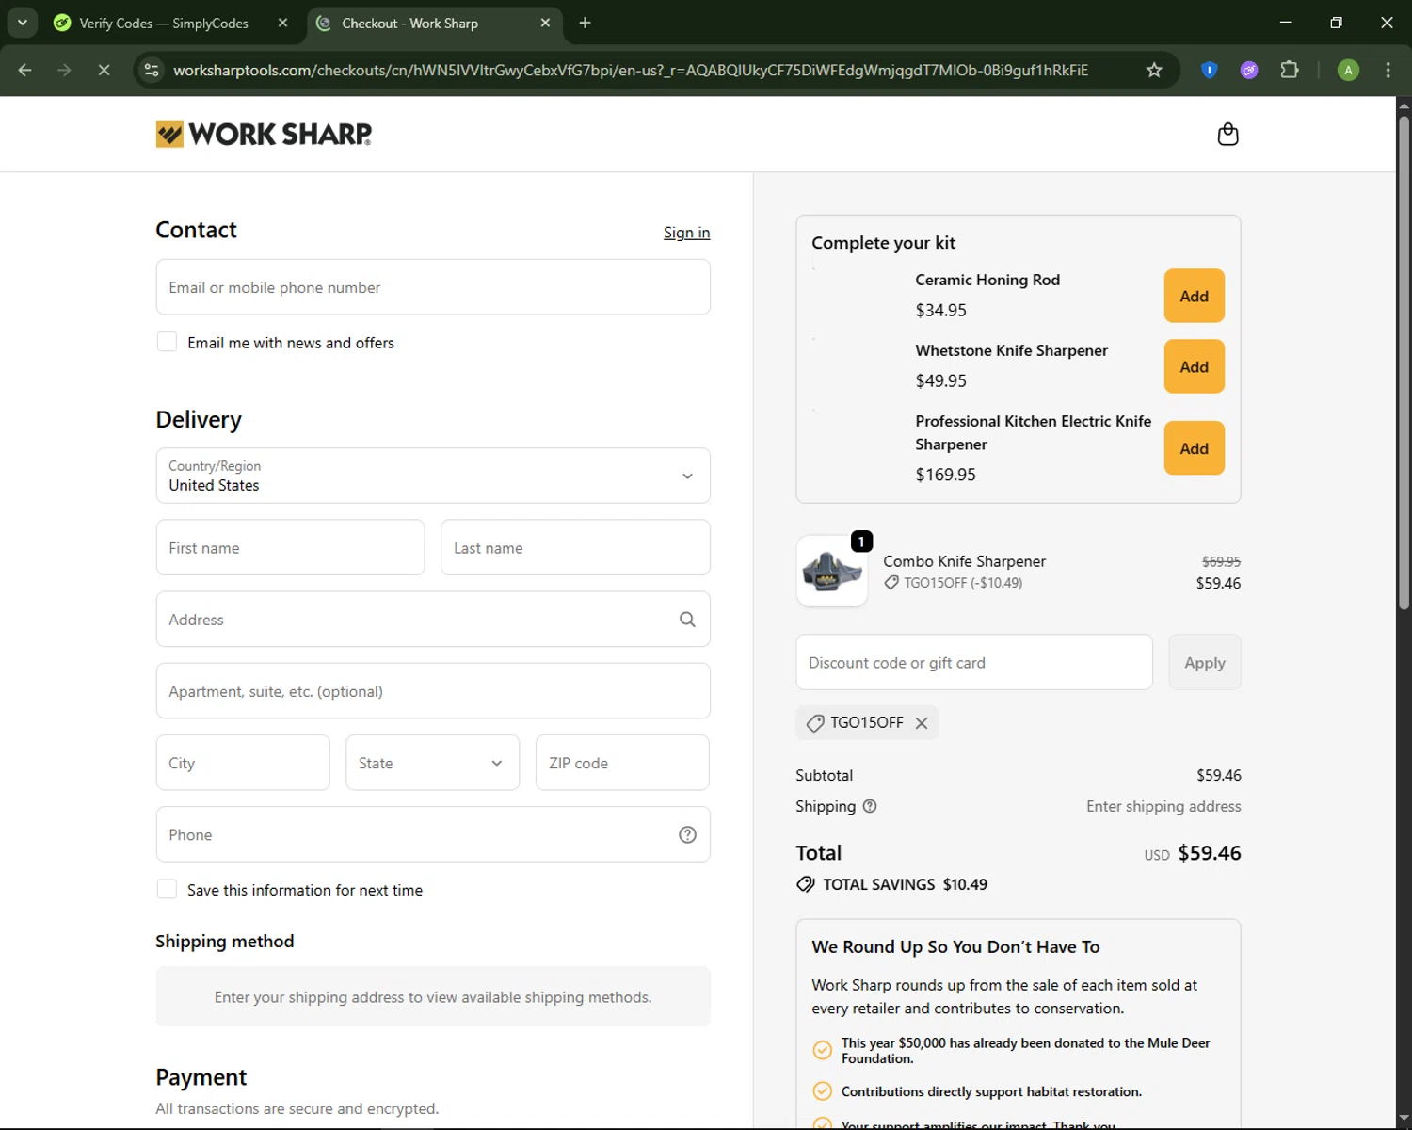Click the Sign in link

686,233
